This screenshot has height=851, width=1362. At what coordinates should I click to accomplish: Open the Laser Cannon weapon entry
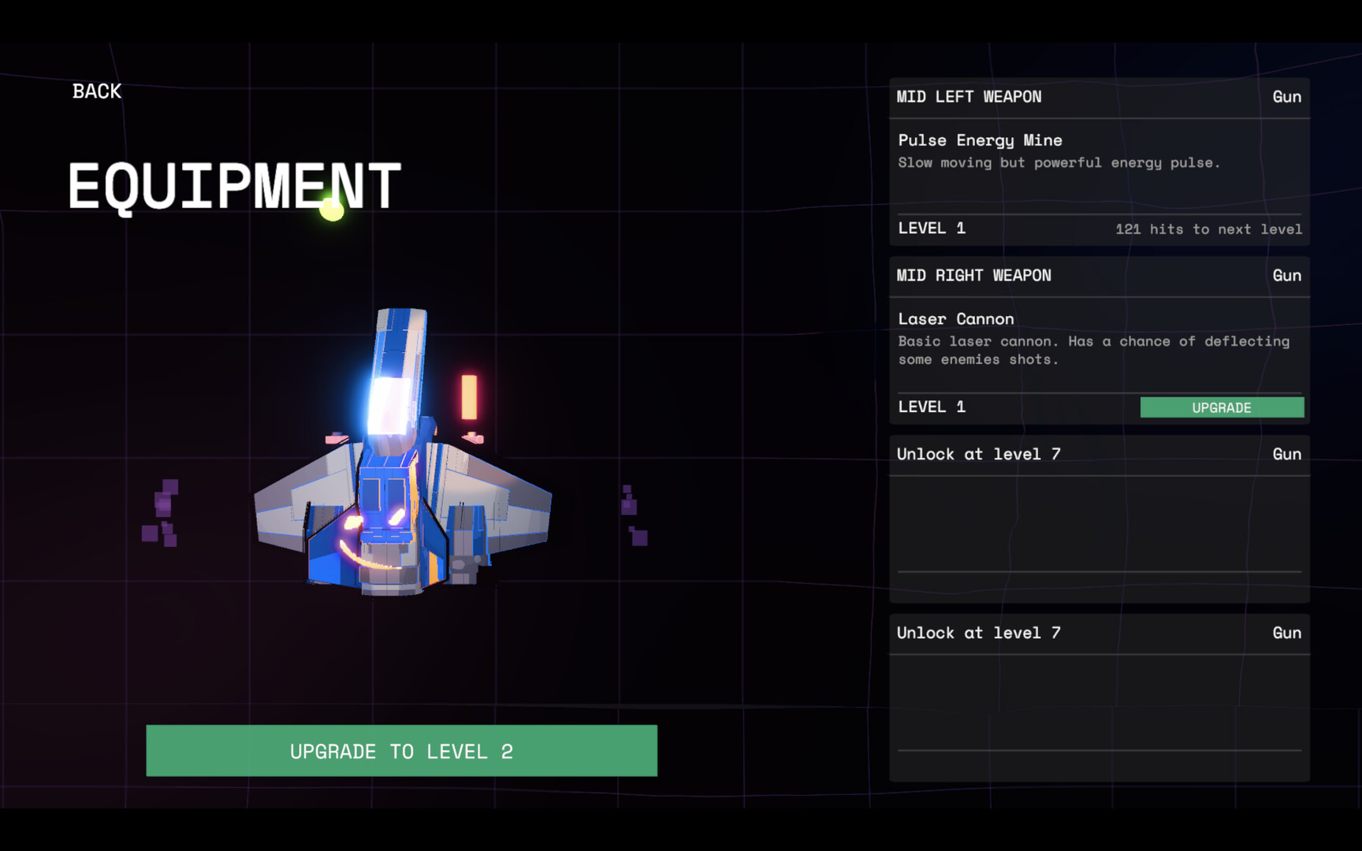coord(955,318)
